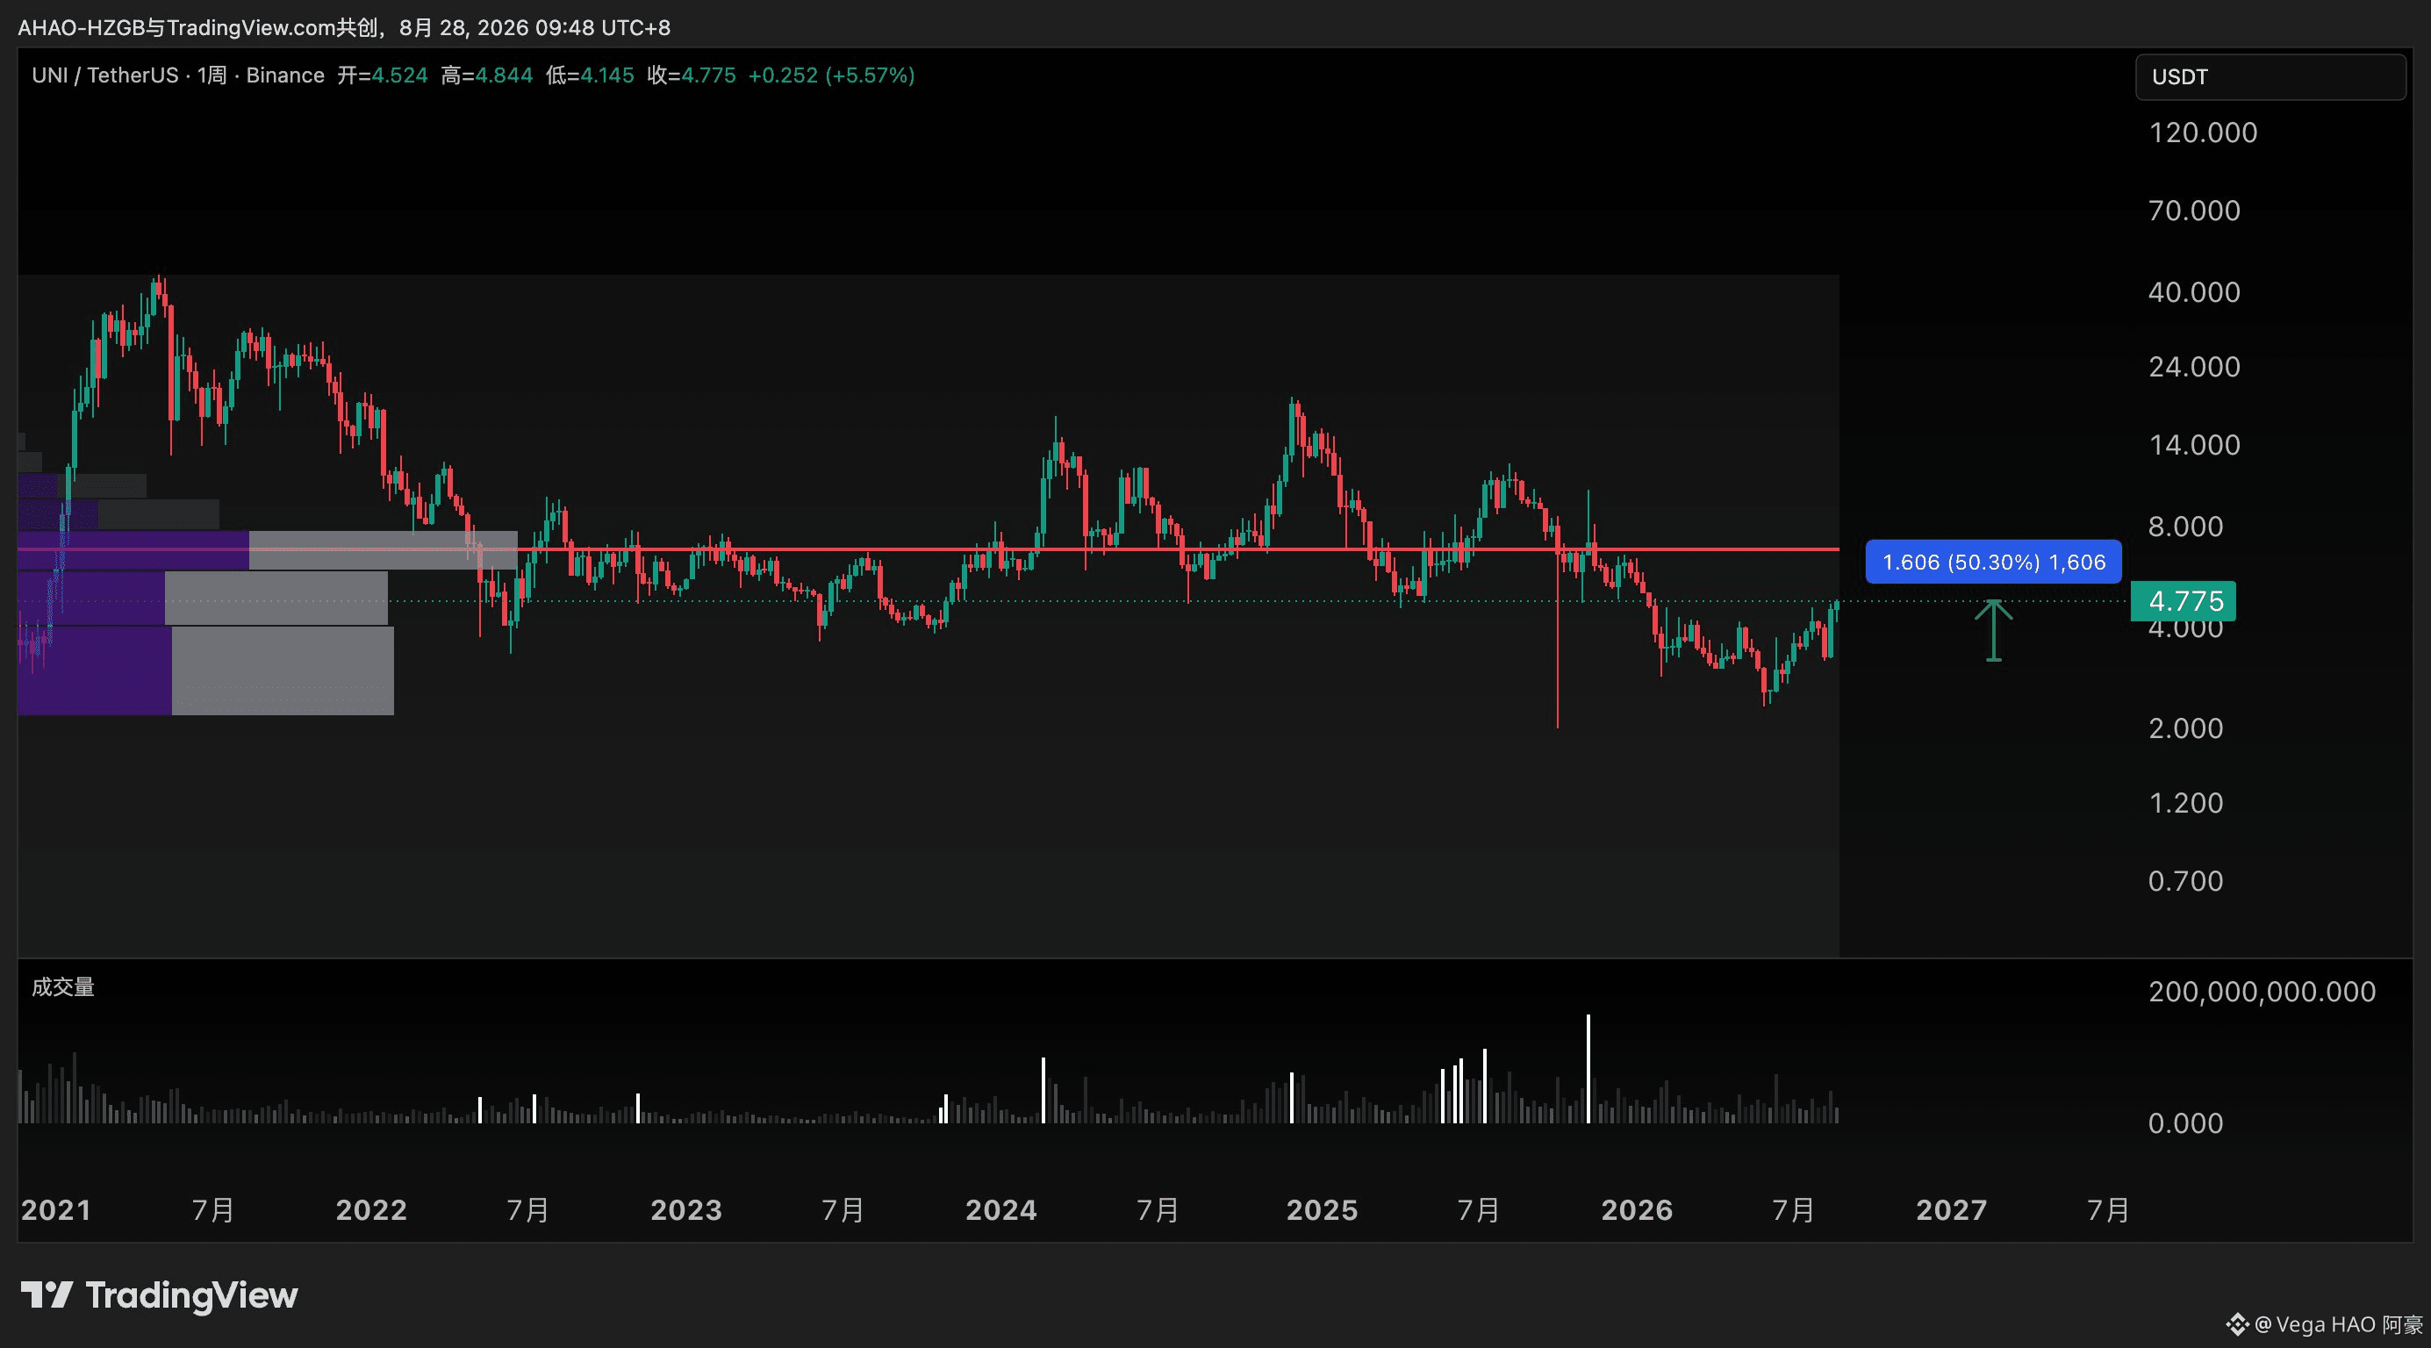
Task: Click the 1.200 price axis label
Action: [x=2185, y=802]
